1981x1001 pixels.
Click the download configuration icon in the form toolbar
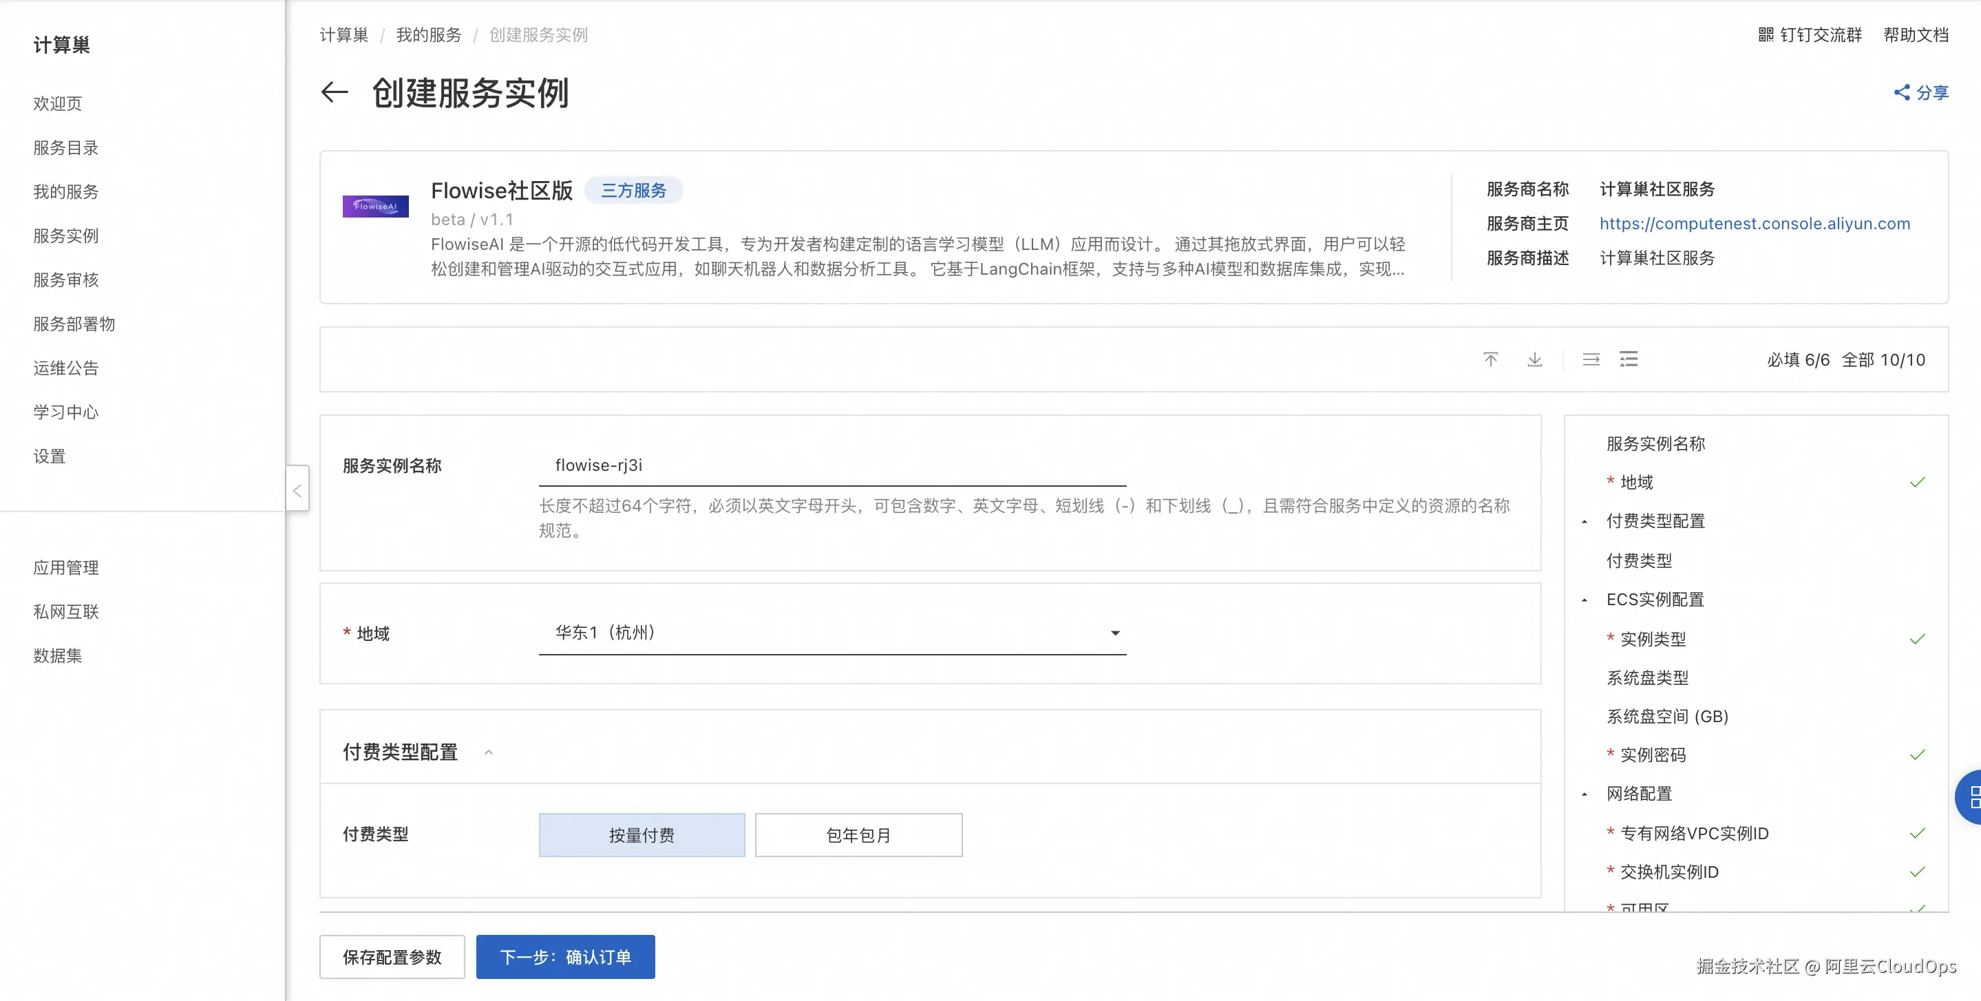1535,359
